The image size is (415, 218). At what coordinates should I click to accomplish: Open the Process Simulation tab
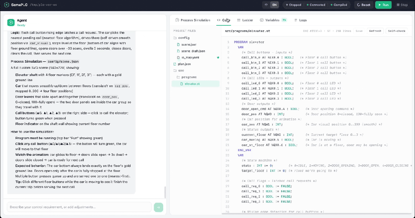192,20
